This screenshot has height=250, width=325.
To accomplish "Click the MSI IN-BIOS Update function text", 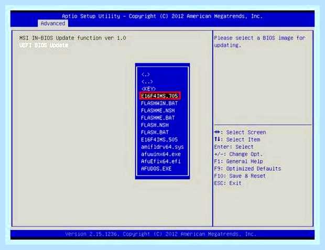I will tap(72, 38).
